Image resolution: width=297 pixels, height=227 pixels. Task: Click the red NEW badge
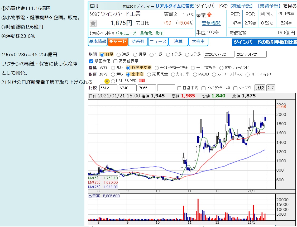[x=142, y=81]
